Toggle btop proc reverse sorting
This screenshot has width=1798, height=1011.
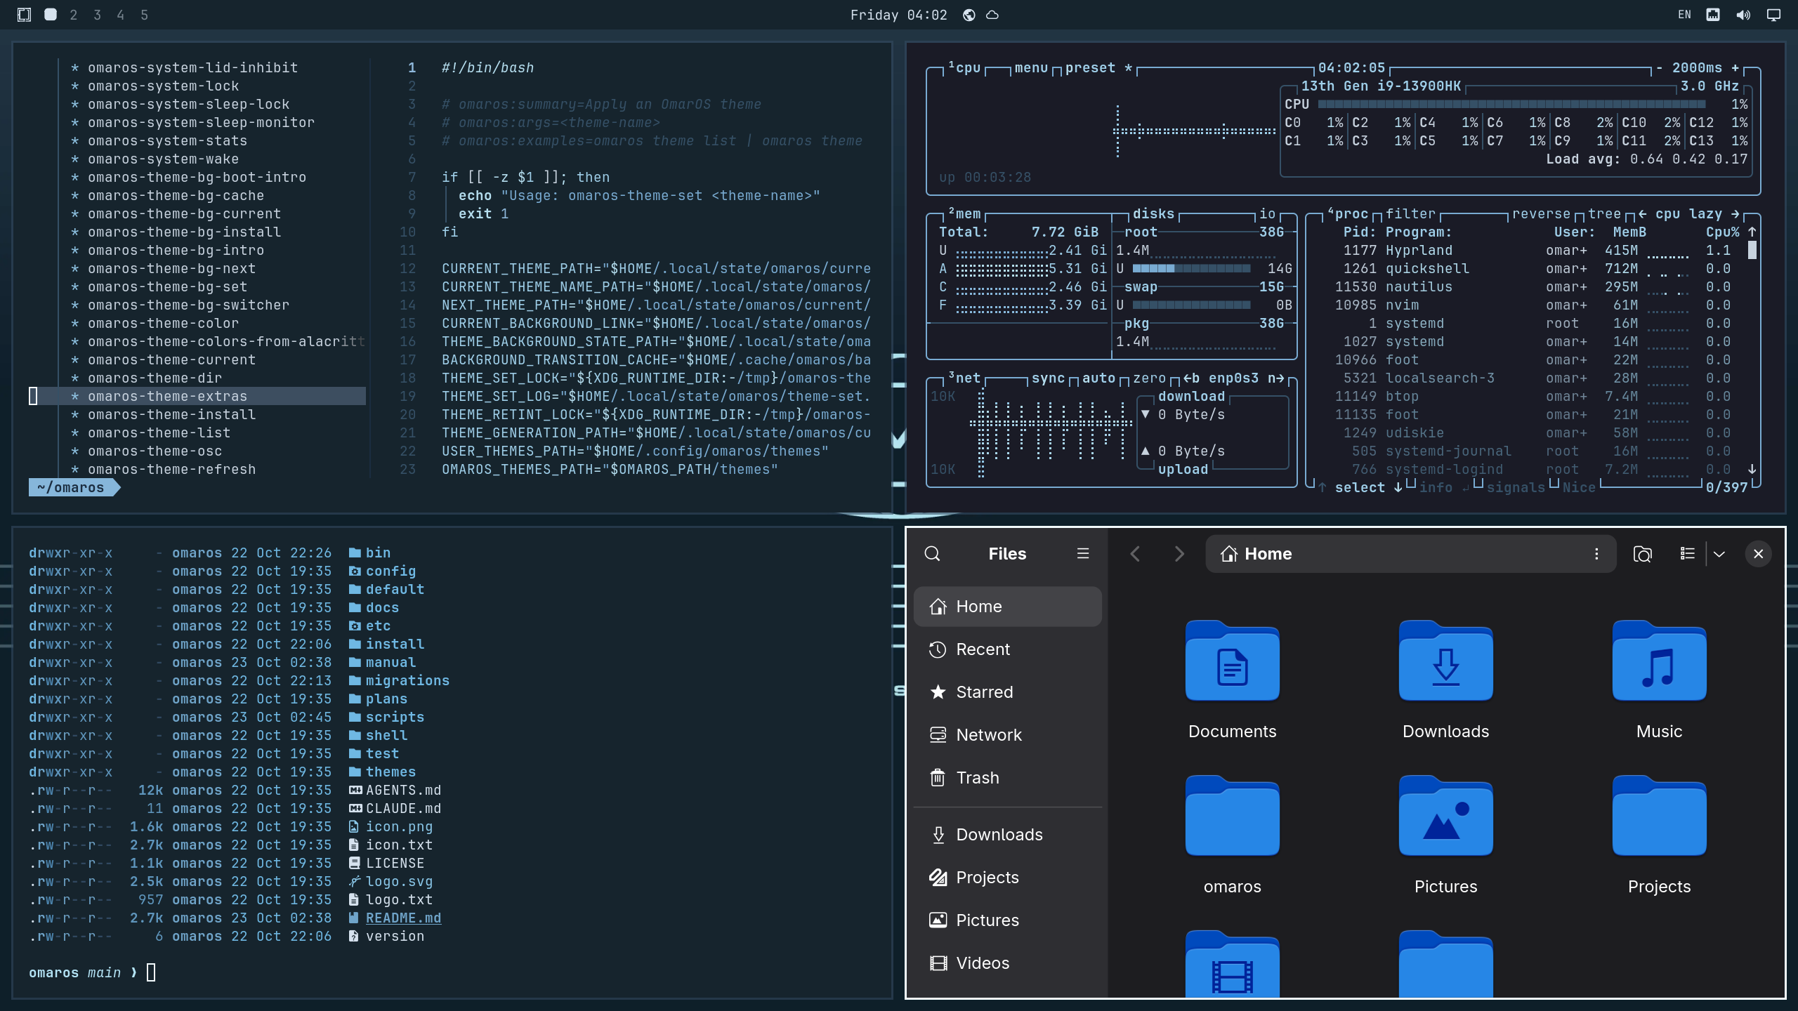point(1541,214)
